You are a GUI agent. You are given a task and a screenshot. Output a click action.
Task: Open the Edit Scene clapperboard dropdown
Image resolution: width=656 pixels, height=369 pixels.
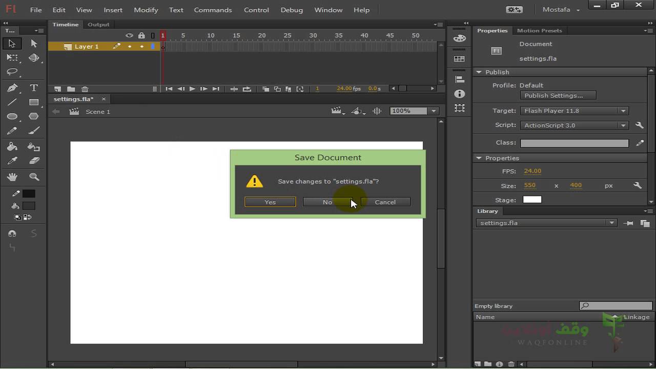[338, 111]
